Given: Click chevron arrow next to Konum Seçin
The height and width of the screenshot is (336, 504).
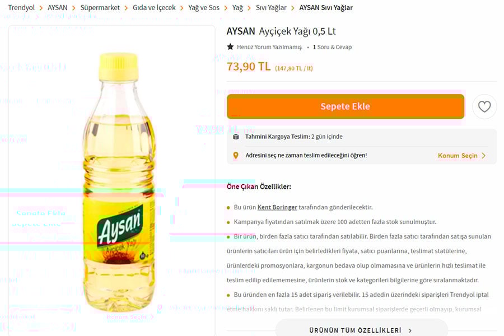Looking at the screenshot, I should coord(483,156).
